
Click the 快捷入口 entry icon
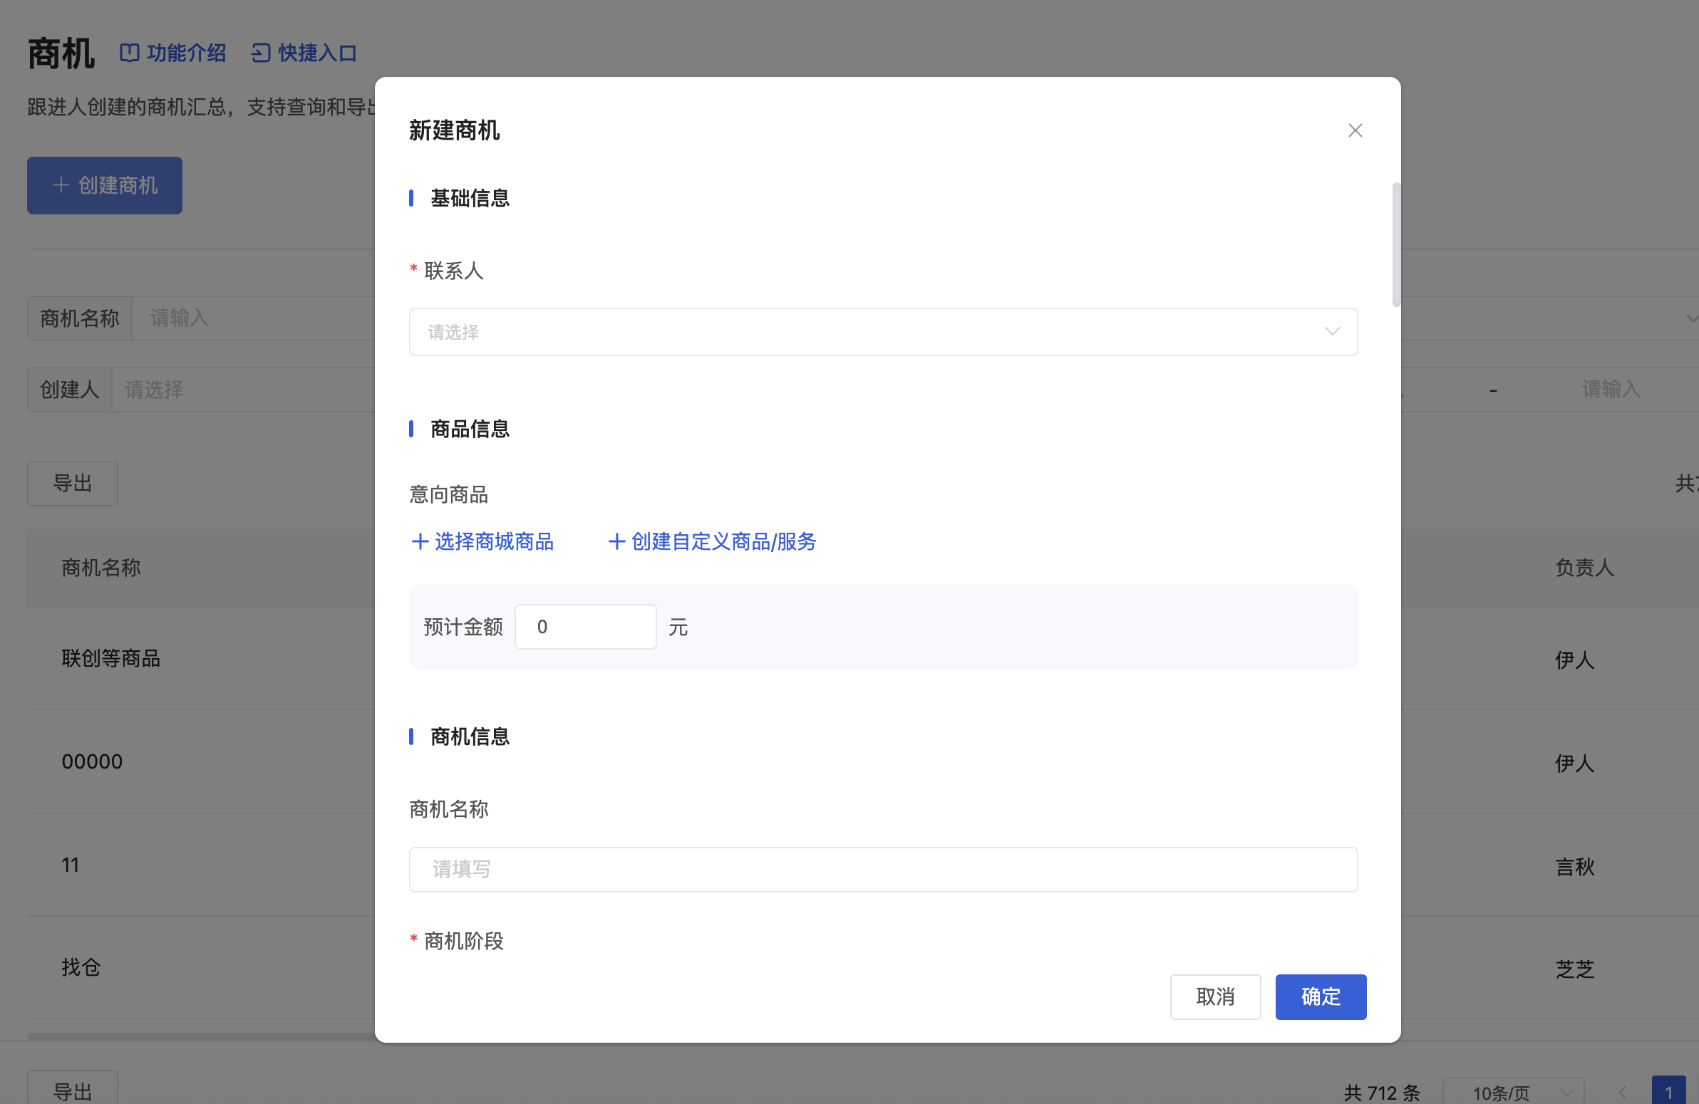tap(261, 53)
